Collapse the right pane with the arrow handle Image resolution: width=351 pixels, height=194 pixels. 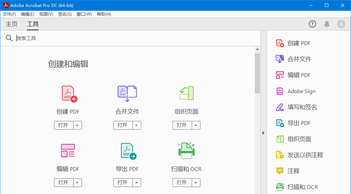[x=263, y=133]
